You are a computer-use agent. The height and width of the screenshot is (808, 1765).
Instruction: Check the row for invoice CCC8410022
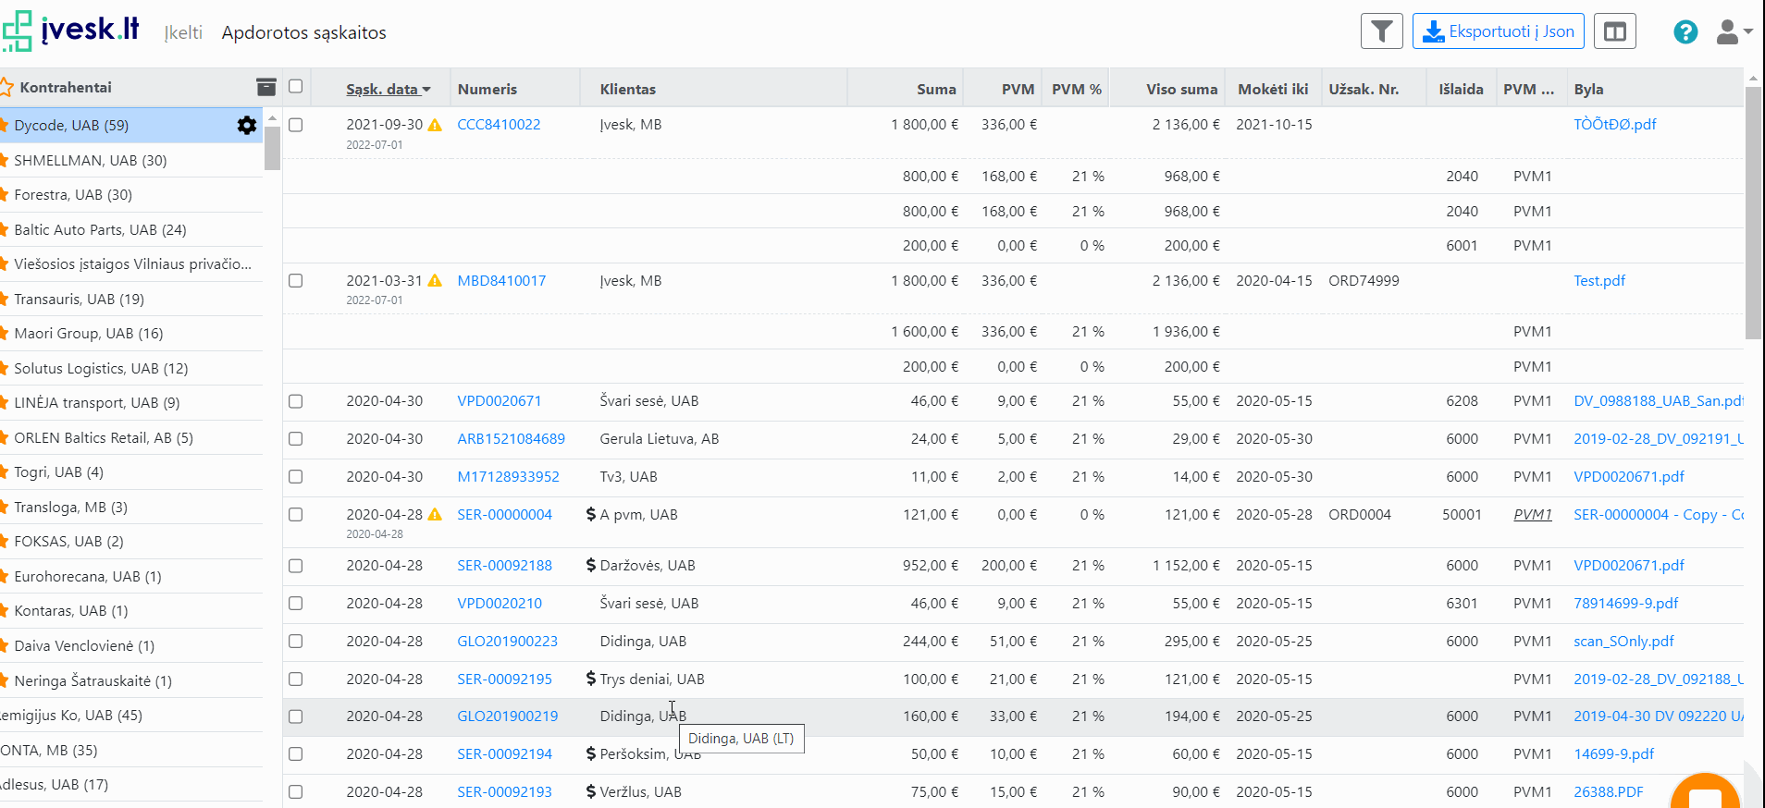pos(296,124)
